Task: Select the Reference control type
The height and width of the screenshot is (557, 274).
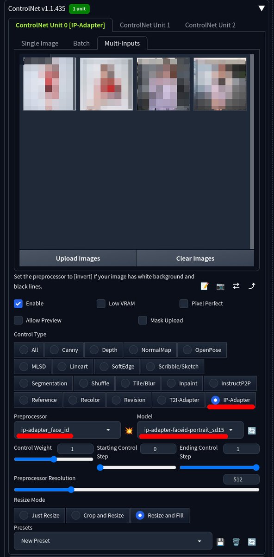Action: coord(38,400)
